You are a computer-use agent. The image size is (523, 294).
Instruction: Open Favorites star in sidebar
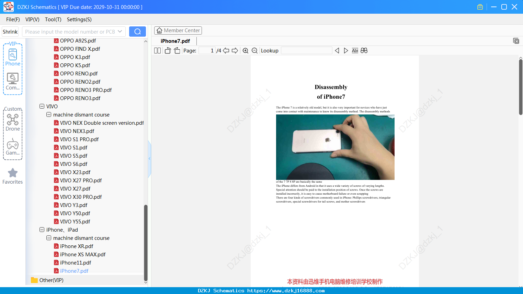click(13, 176)
